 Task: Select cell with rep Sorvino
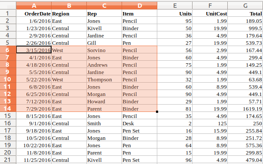point(104,50)
